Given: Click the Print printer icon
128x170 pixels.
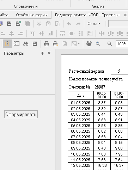Looking at the screenshot, I should [47, 44].
